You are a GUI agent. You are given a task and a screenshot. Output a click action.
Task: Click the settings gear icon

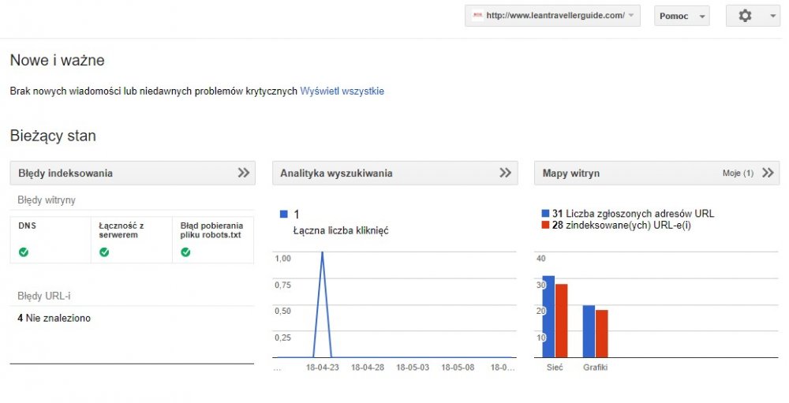(745, 16)
